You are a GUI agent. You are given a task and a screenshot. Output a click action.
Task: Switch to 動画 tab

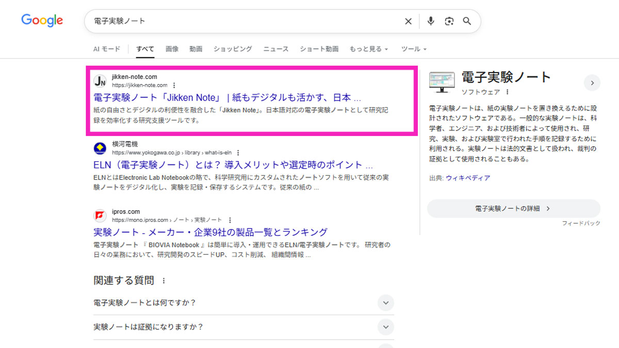pyautogui.click(x=196, y=49)
